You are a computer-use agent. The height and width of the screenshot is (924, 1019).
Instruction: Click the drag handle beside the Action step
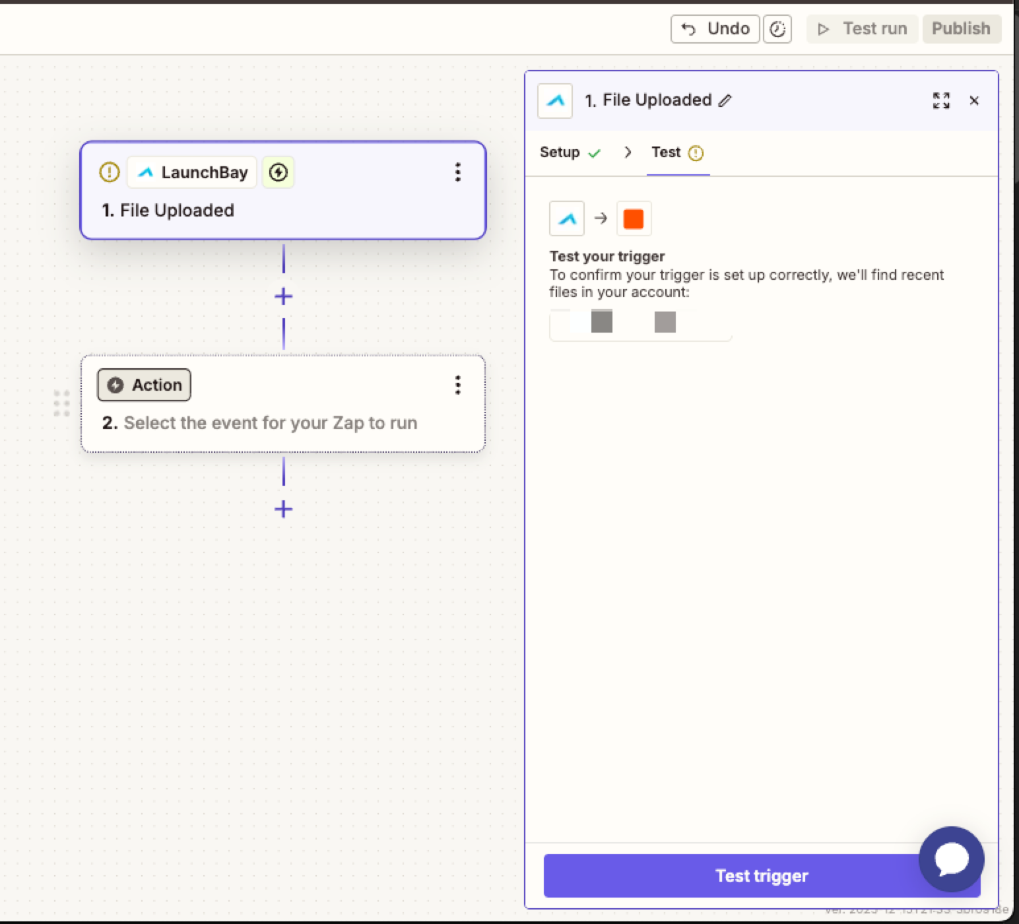click(61, 403)
